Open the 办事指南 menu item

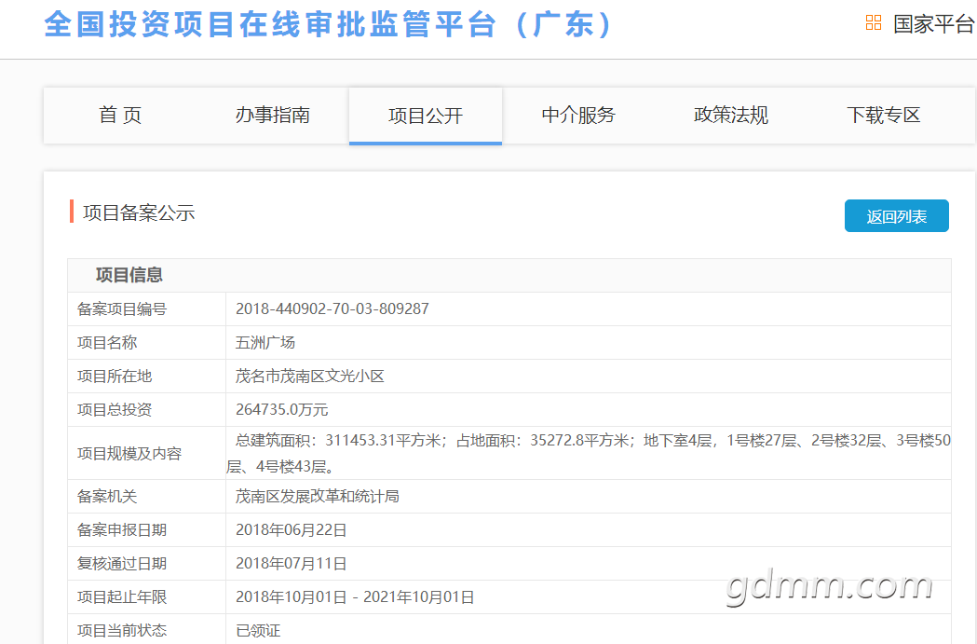[273, 116]
